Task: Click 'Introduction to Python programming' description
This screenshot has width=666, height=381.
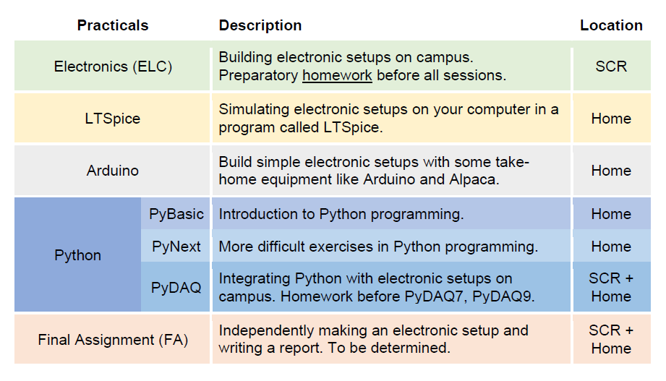Action: pos(341,214)
